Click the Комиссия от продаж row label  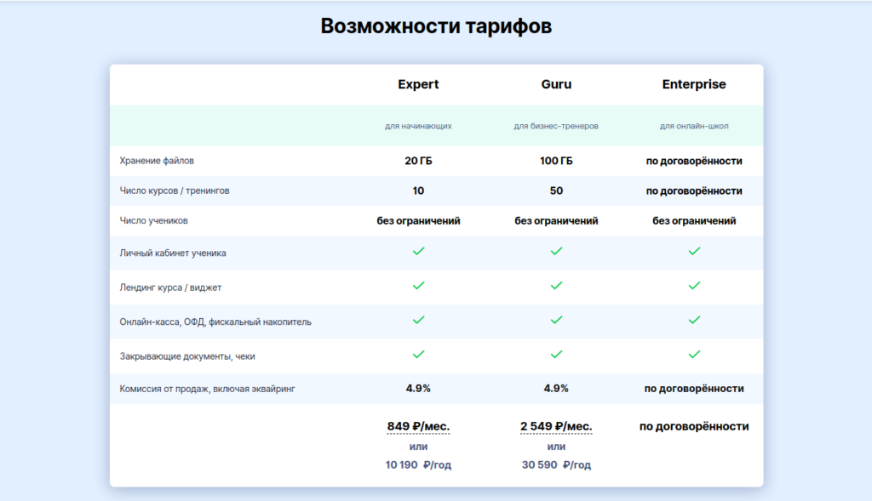coord(208,389)
